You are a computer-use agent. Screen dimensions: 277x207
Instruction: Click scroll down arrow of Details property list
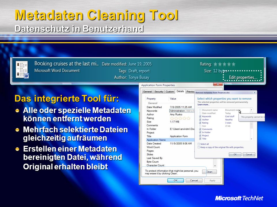tap(215, 166)
